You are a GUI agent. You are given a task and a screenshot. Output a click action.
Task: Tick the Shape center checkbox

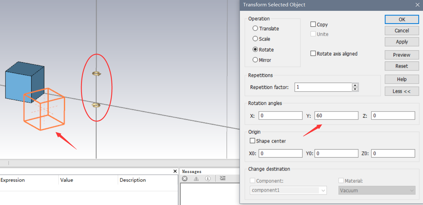click(252, 141)
